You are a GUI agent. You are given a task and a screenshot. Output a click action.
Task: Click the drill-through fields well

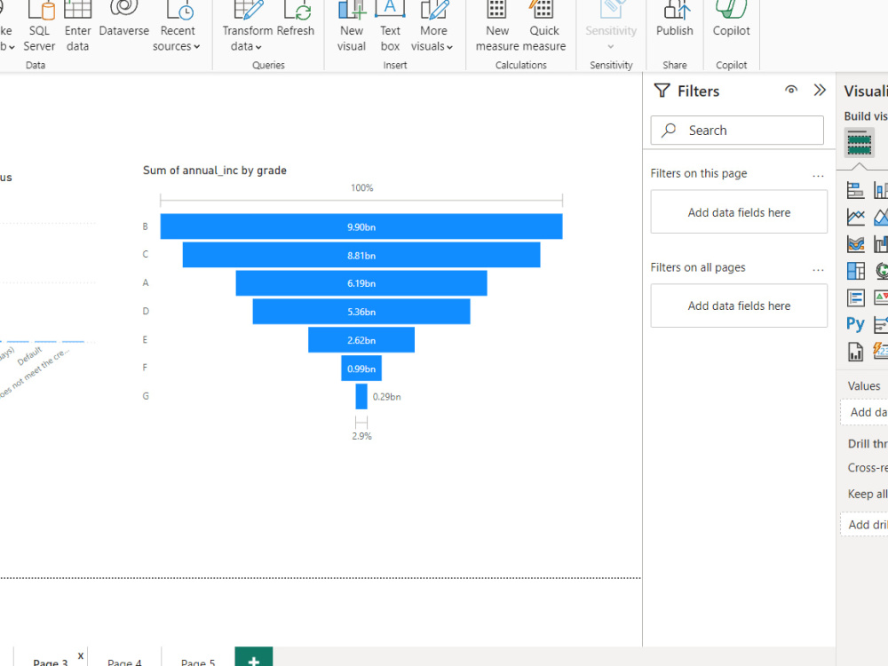click(x=864, y=525)
